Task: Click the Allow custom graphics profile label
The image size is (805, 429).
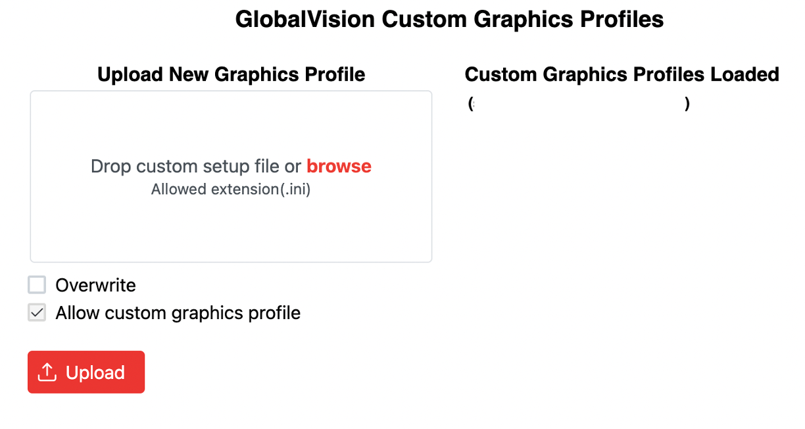Action: click(x=178, y=313)
